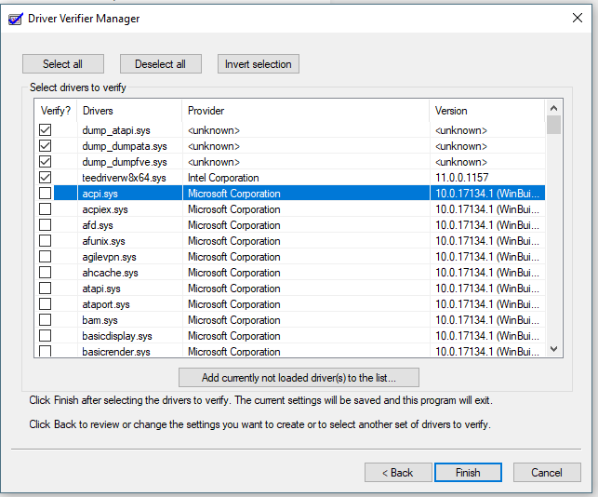Click the Driver Verifier Manager title icon
This screenshot has width=598, height=497.
(16, 19)
